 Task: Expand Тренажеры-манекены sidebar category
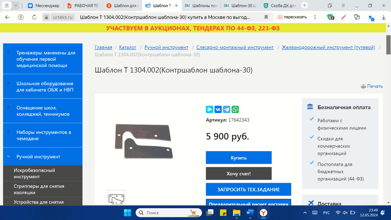click(x=8, y=52)
